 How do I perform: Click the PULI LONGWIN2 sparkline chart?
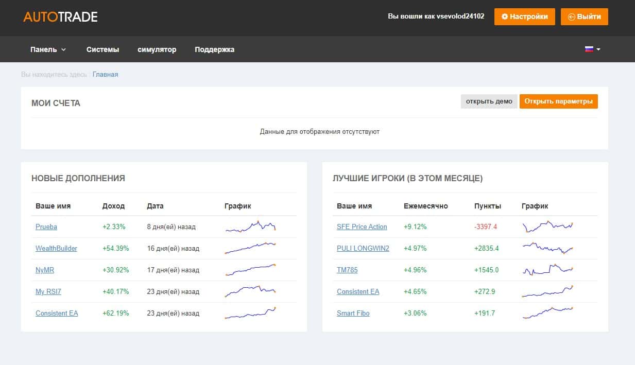547,248
